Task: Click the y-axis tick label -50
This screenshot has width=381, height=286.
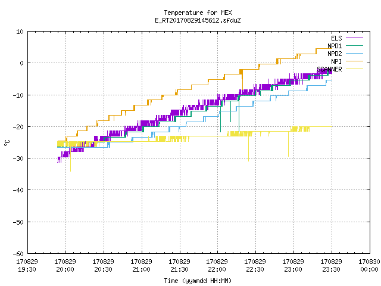Action: pos(18,222)
